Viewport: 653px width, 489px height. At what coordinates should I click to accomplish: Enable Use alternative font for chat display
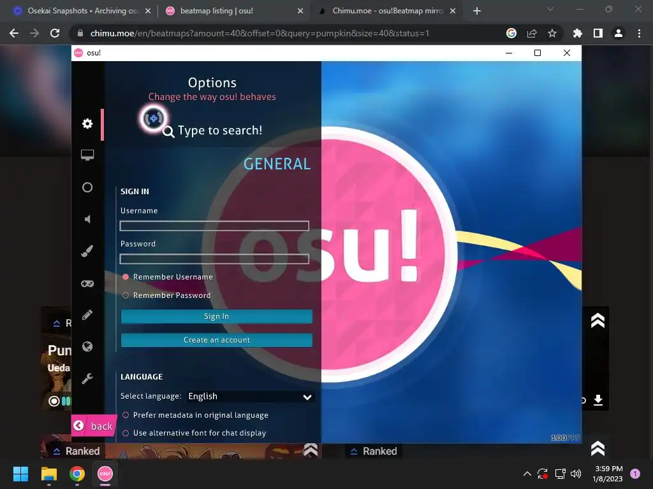pos(126,433)
